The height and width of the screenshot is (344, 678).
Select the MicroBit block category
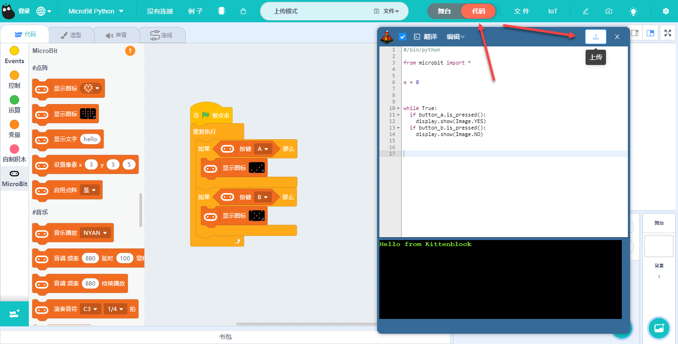click(14, 178)
